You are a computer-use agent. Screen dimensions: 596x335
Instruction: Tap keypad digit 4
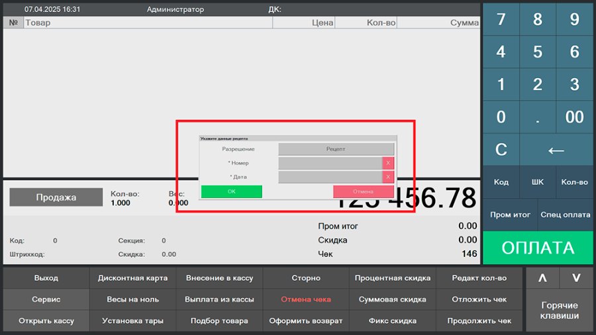[501, 52]
